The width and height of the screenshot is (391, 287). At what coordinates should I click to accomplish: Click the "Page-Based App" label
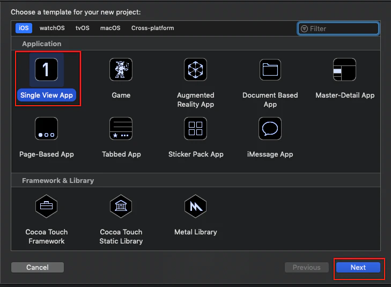click(x=46, y=154)
